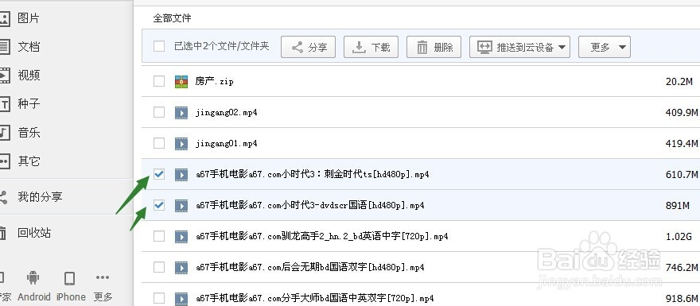Open the 文档 category in sidebar
700x306 pixels.
(29, 46)
